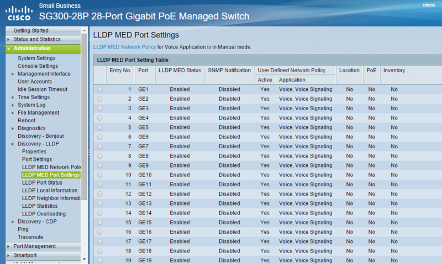Viewport: 442px width, 264px height.
Task: Expand the Management Interface tree node
Action: tap(13, 74)
